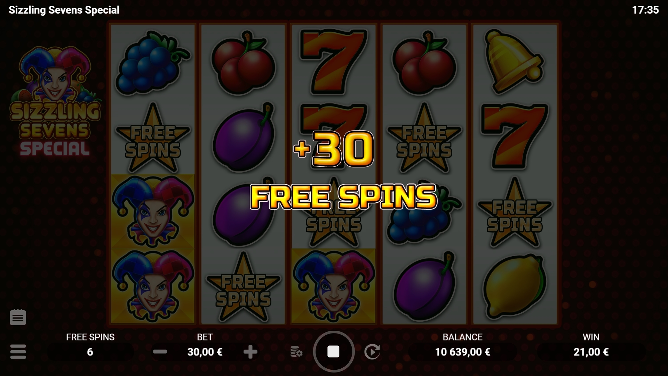The height and width of the screenshot is (376, 668).
Task: Decrease the bet with the minus button
Action: [160, 352]
